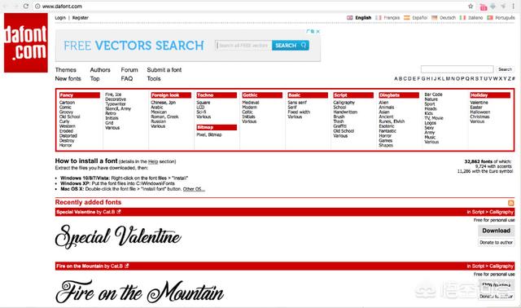
Task: Click the Login link
Action: pos(60,18)
